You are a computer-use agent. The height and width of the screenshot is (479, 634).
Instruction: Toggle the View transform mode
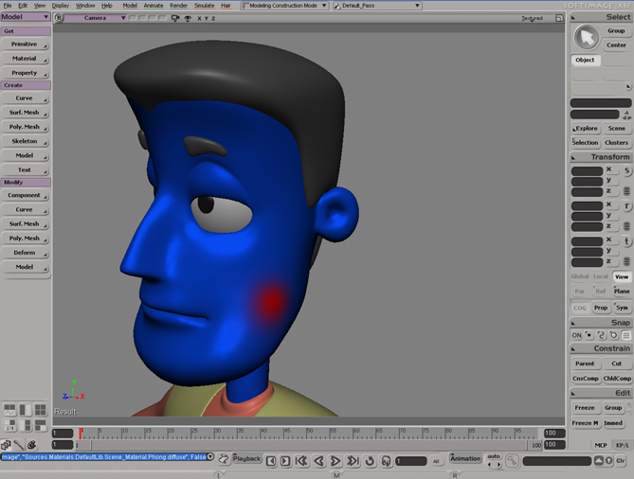point(621,276)
